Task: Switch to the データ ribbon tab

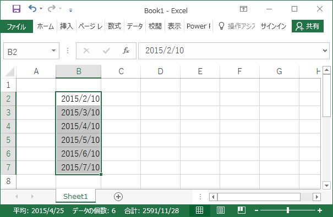Action: [135, 26]
